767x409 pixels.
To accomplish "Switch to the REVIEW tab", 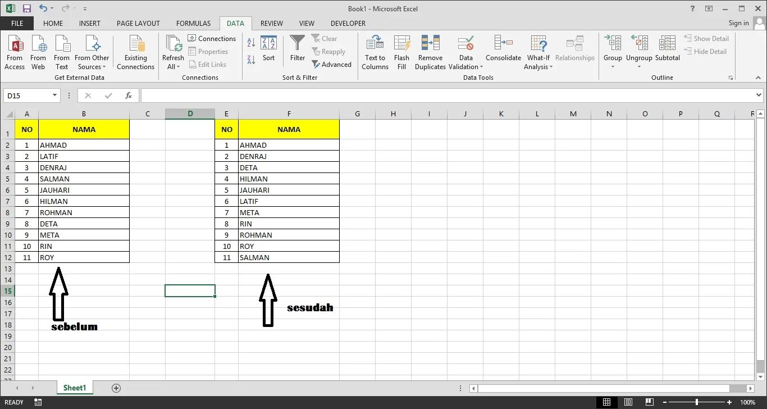I will (x=272, y=23).
